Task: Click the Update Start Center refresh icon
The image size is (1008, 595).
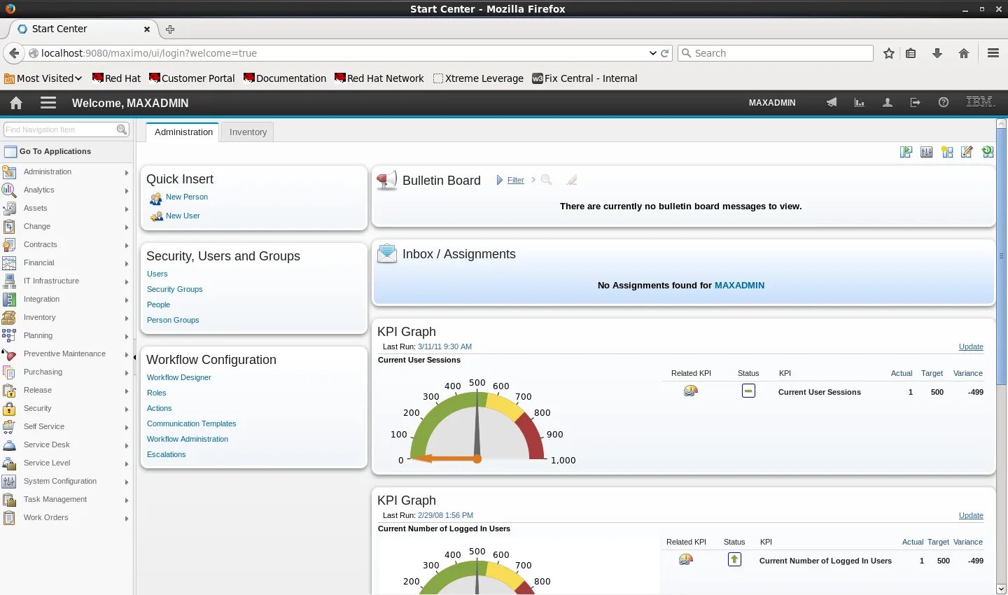Action: (x=988, y=152)
